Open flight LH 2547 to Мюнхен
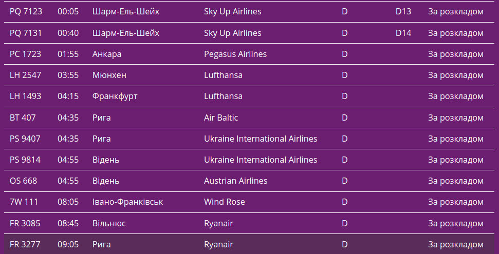 26,75
